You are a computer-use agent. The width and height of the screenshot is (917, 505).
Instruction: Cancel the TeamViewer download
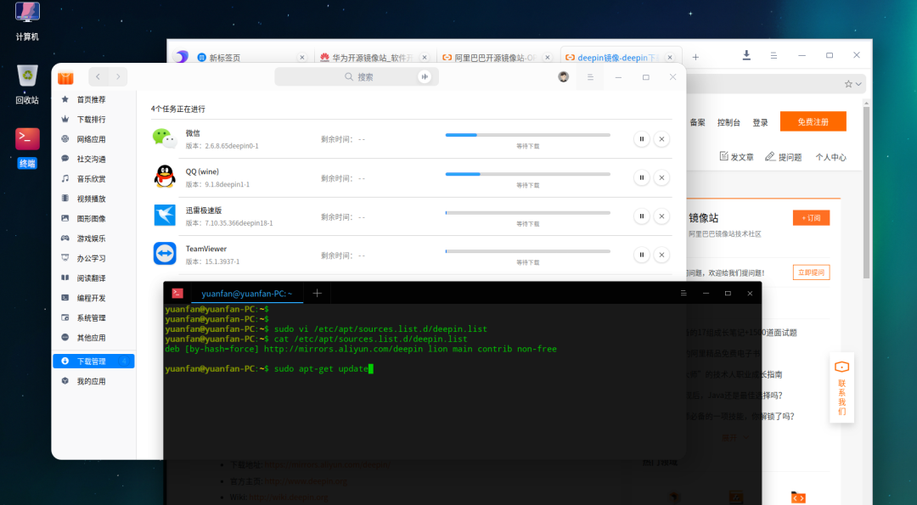tap(661, 255)
